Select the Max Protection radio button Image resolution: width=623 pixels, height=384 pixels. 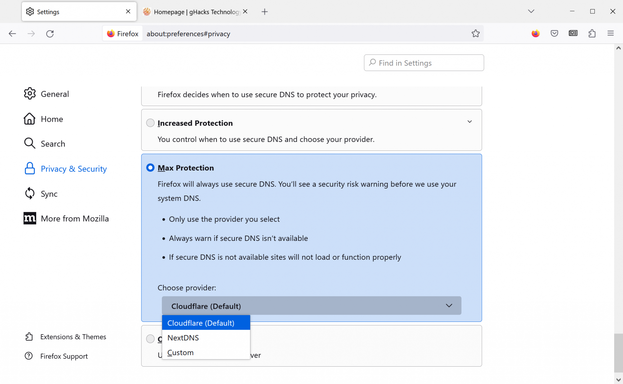(x=150, y=167)
